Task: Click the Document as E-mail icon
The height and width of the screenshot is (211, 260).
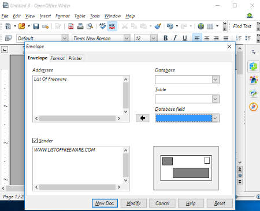Action: coord(46,27)
